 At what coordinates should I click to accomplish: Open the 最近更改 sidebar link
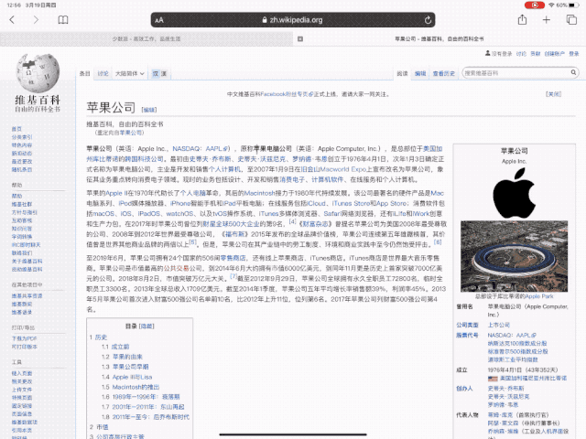(22, 161)
